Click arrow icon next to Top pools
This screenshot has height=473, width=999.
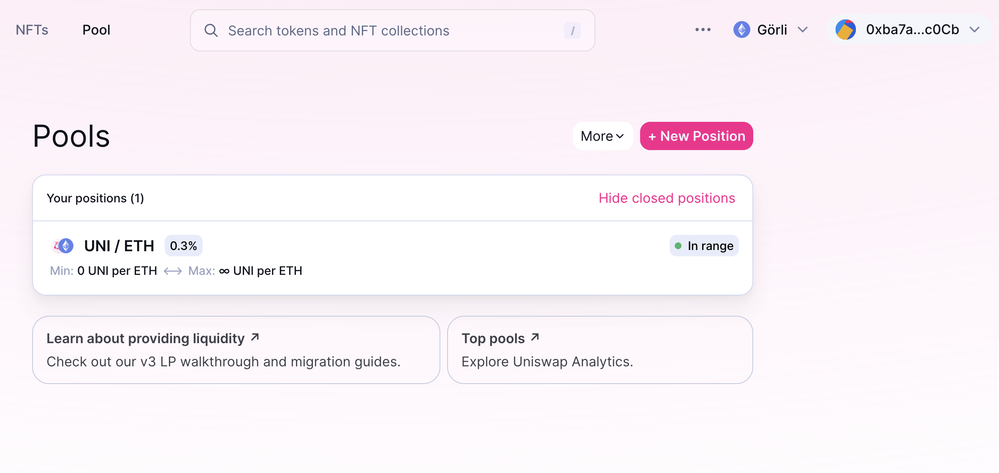pyautogui.click(x=535, y=337)
